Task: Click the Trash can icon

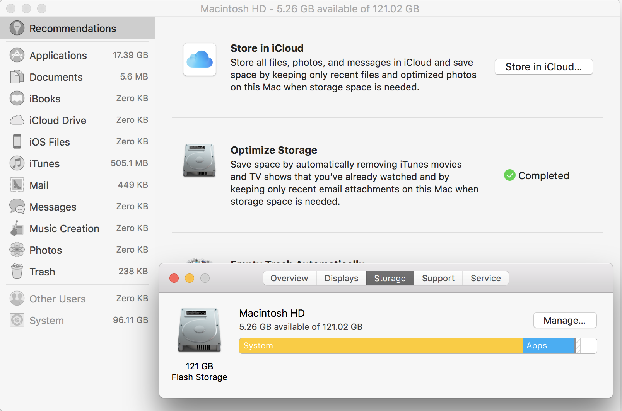Action: tap(16, 271)
